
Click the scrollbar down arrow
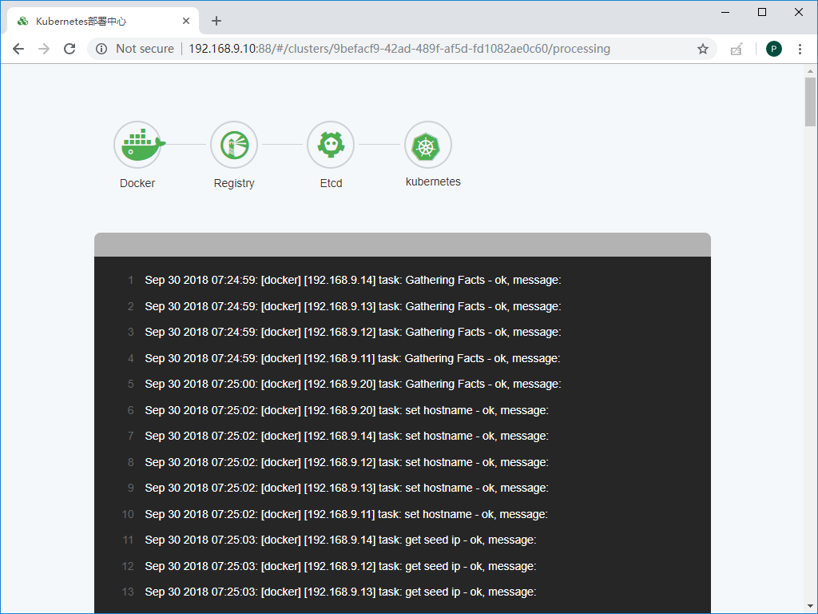(x=810, y=607)
